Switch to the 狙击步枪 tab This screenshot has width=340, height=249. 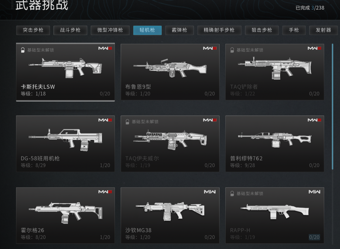[262, 30]
